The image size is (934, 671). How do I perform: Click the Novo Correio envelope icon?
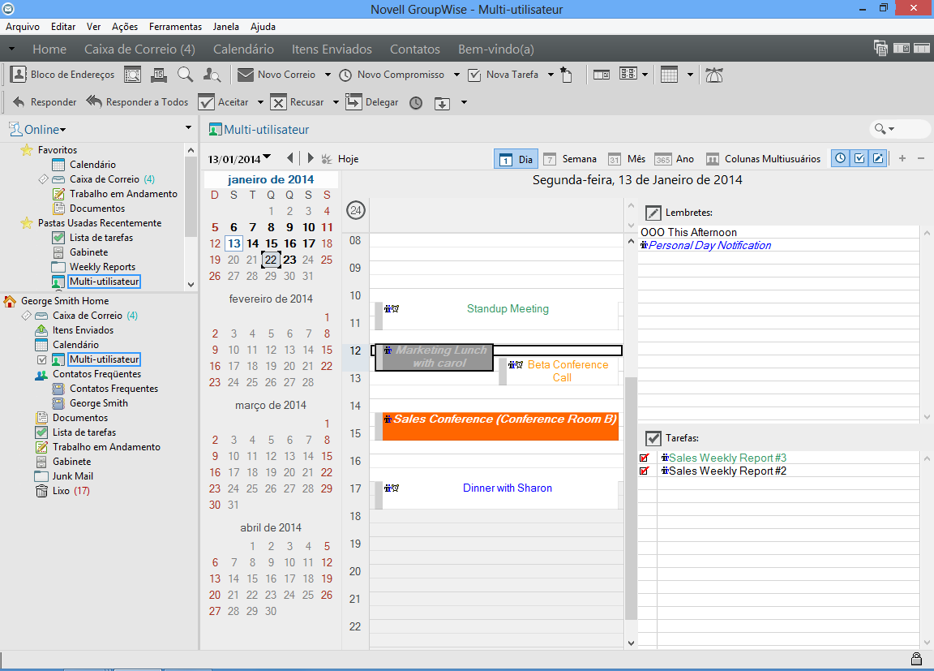[246, 75]
